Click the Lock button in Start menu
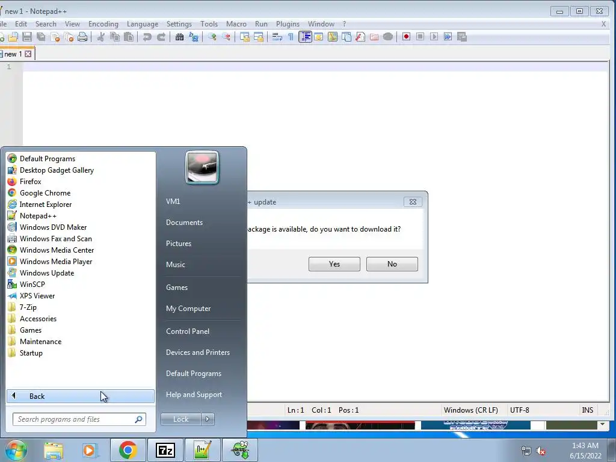 click(x=181, y=419)
